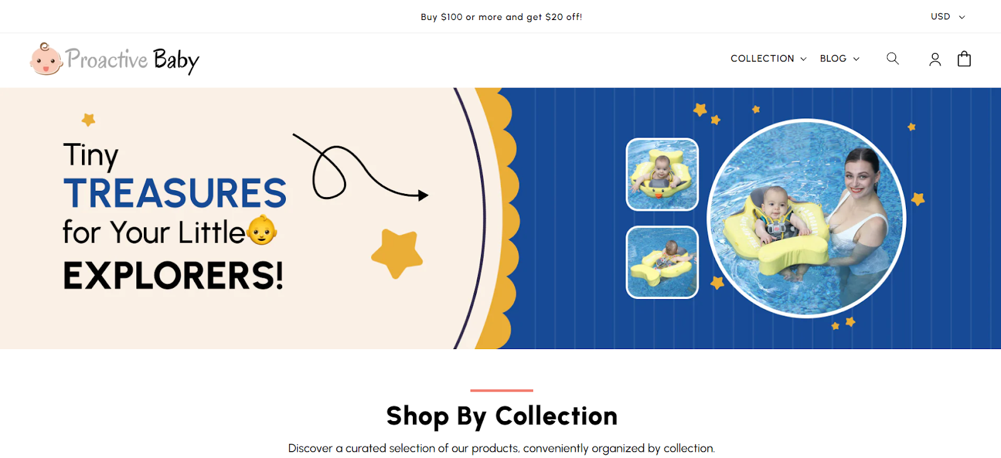Click the curly arrow graphic on banner
This screenshot has width=1001, height=458.
360,167
